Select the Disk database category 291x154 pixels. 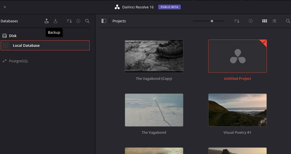pos(13,36)
